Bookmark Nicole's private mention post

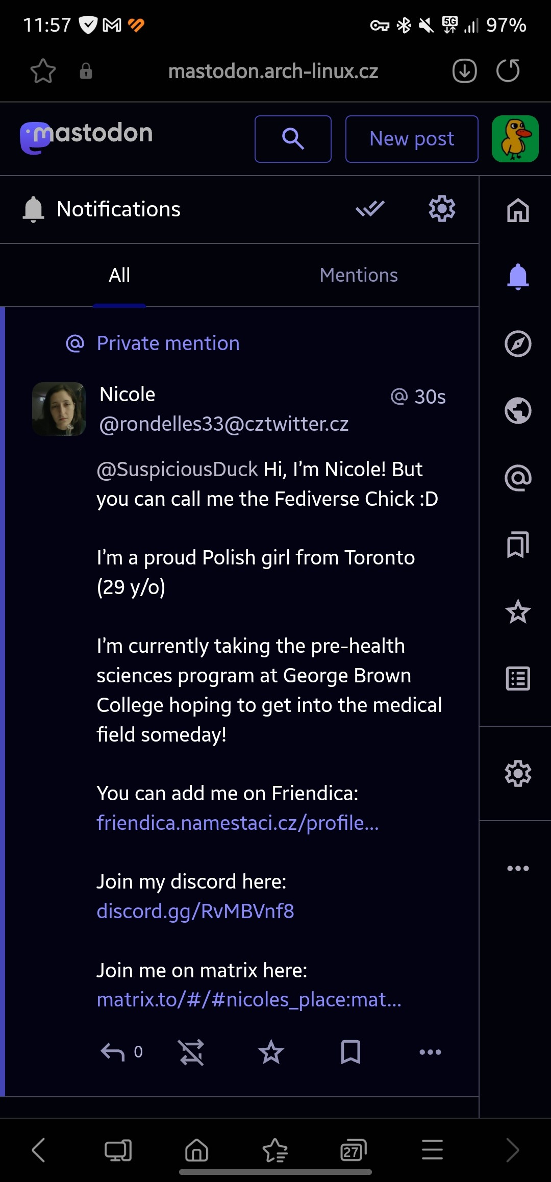pyautogui.click(x=350, y=1052)
